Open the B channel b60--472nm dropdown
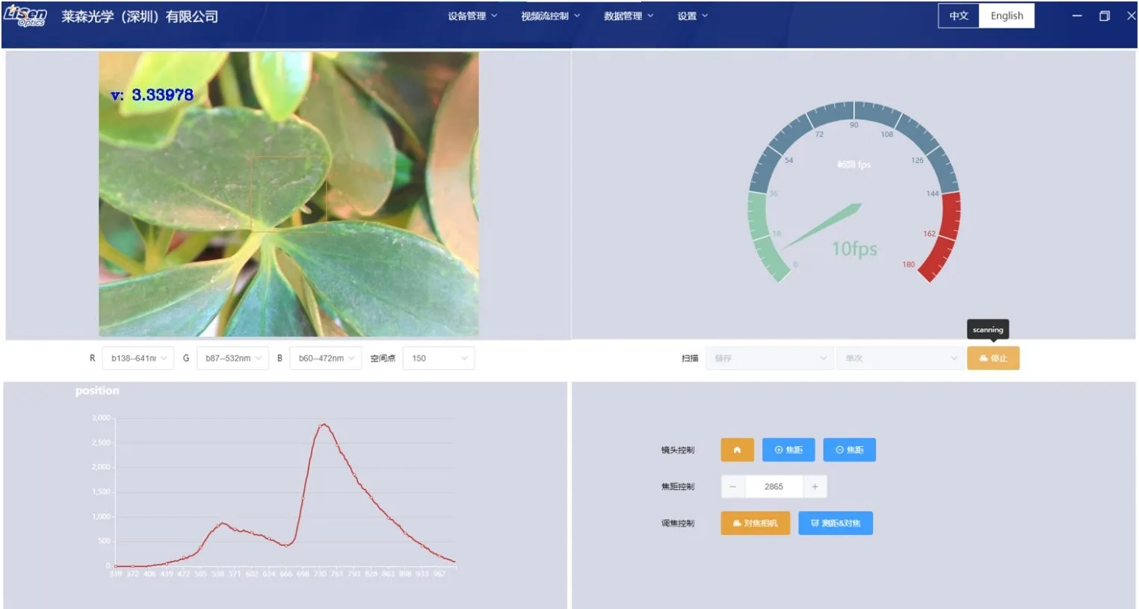The height and width of the screenshot is (609, 1139). click(x=325, y=359)
